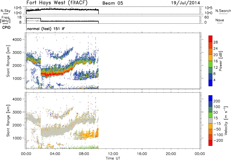Screen dimensions: 231x160
Task: Click the 'Beam 05' label
Action: (x=113, y=3)
